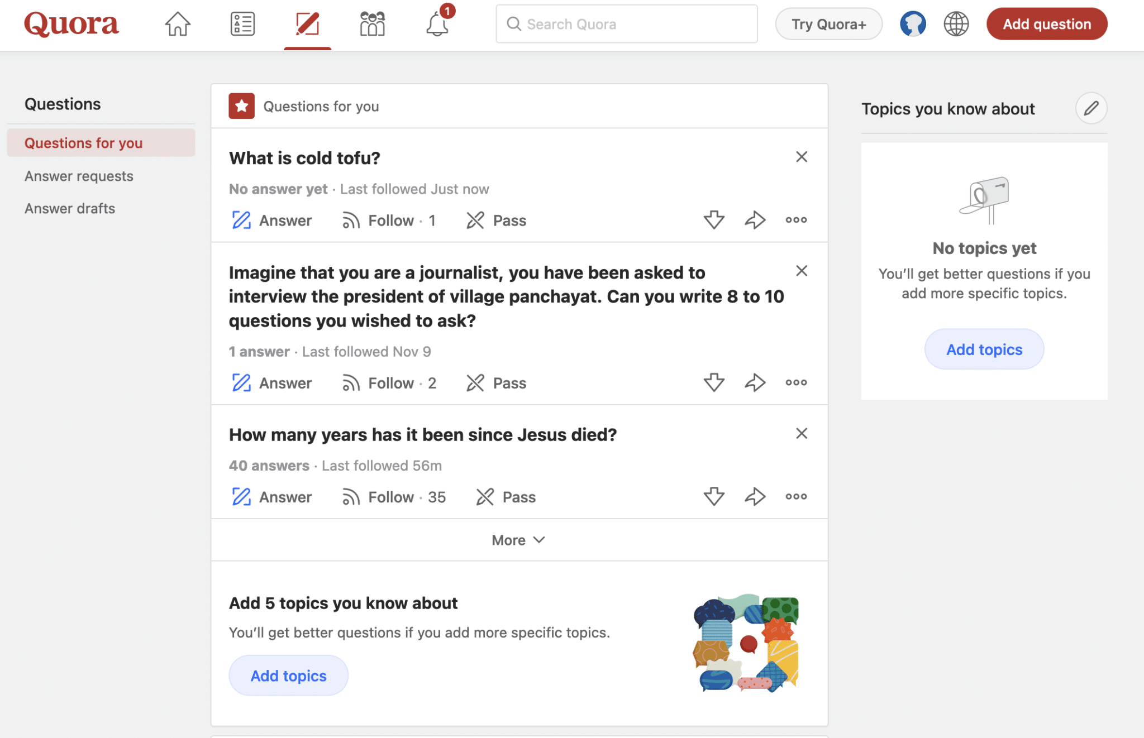Share the journalist panchayat question

coord(755,382)
